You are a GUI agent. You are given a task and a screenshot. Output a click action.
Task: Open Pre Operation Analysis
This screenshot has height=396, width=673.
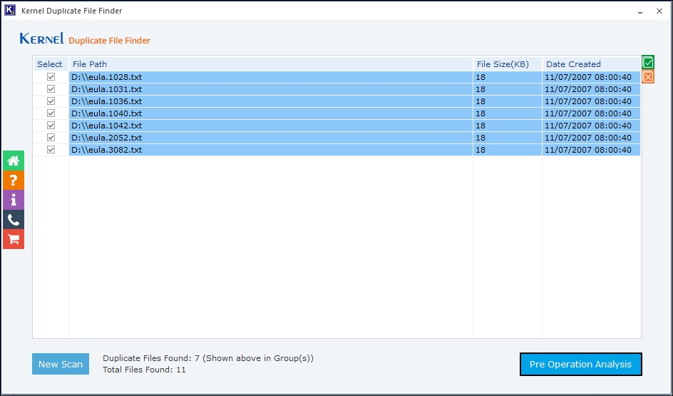pos(581,364)
